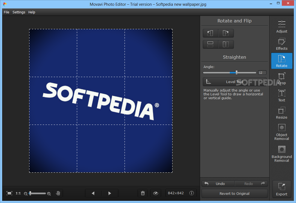Activate the Level Tool

point(234,82)
